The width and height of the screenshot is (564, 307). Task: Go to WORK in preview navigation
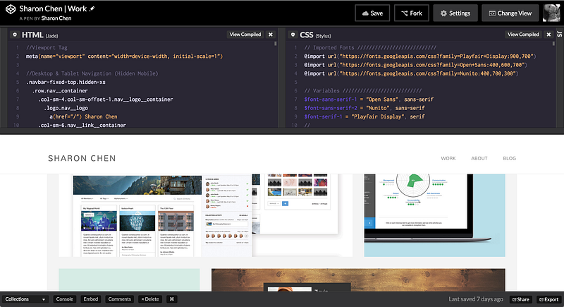448,158
